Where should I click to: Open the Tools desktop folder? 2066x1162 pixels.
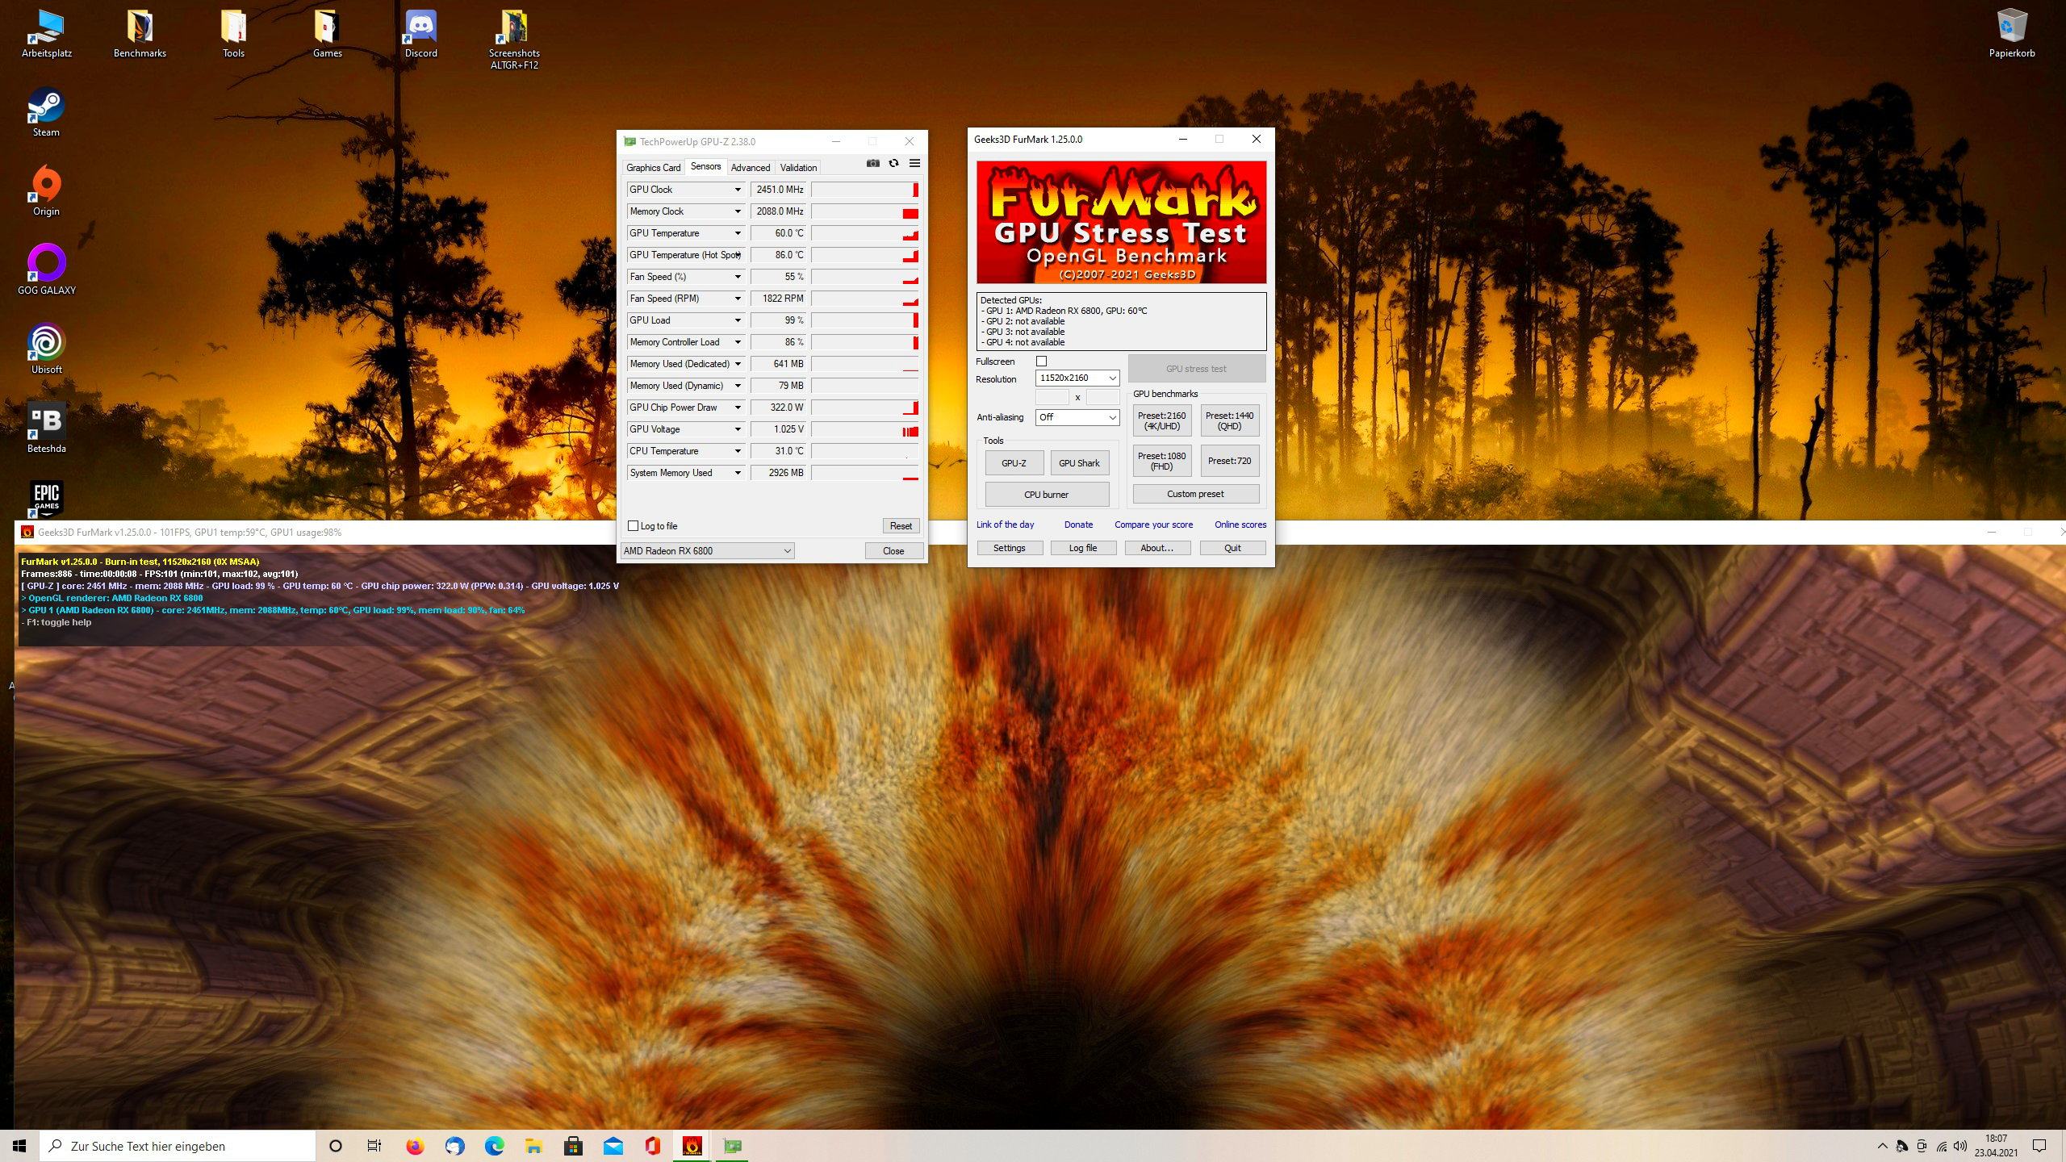click(x=233, y=34)
